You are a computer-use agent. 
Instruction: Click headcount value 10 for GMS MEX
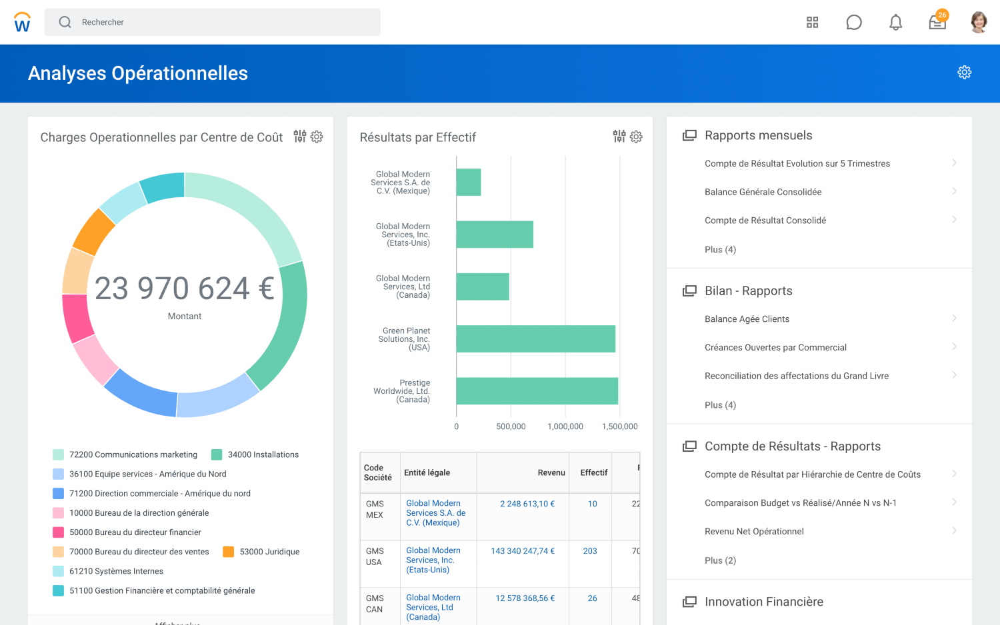[x=593, y=504]
